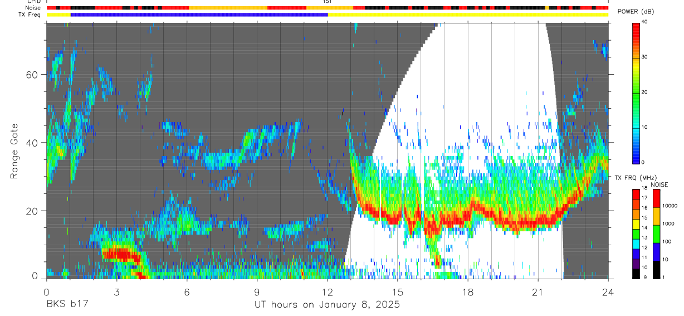The width and height of the screenshot is (684, 316).
Task: Click the '0' tick on the POWER scale
Action: click(643, 162)
